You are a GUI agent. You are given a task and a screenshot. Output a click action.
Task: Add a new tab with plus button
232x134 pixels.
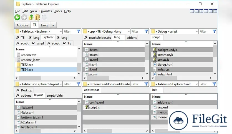point(53,25)
